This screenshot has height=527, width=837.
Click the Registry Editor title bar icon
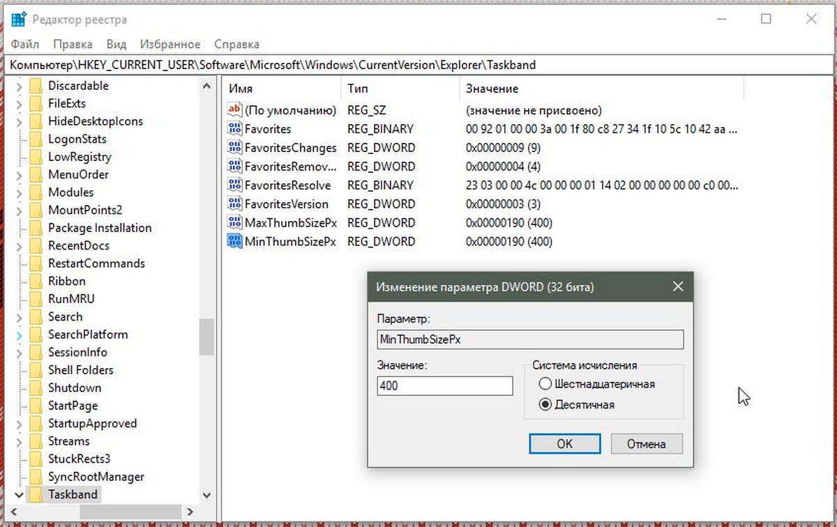coord(19,19)
